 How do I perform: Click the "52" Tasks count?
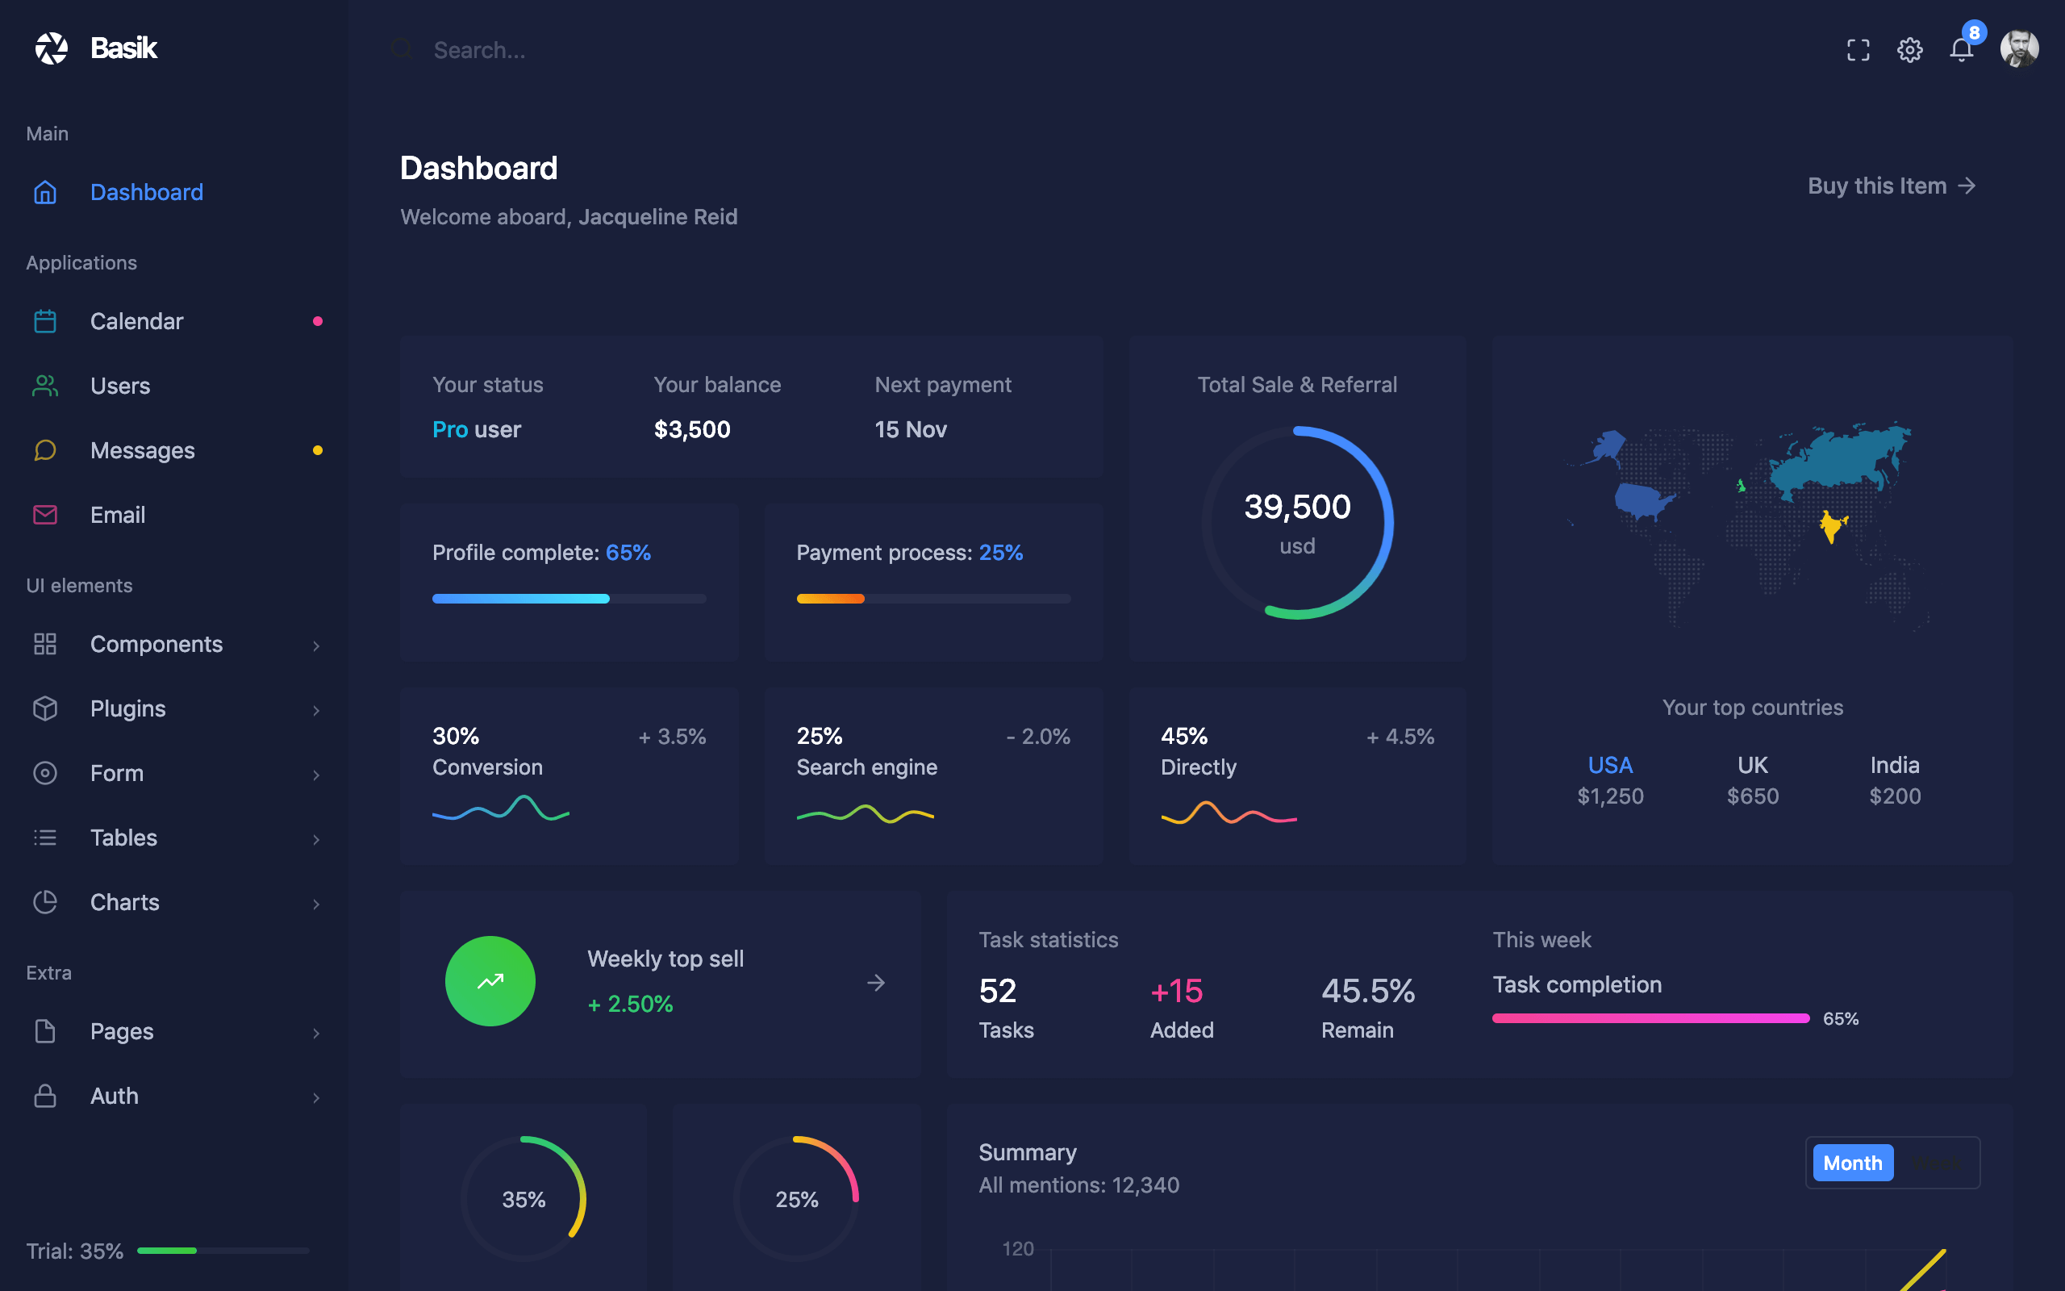coord(998,991)
